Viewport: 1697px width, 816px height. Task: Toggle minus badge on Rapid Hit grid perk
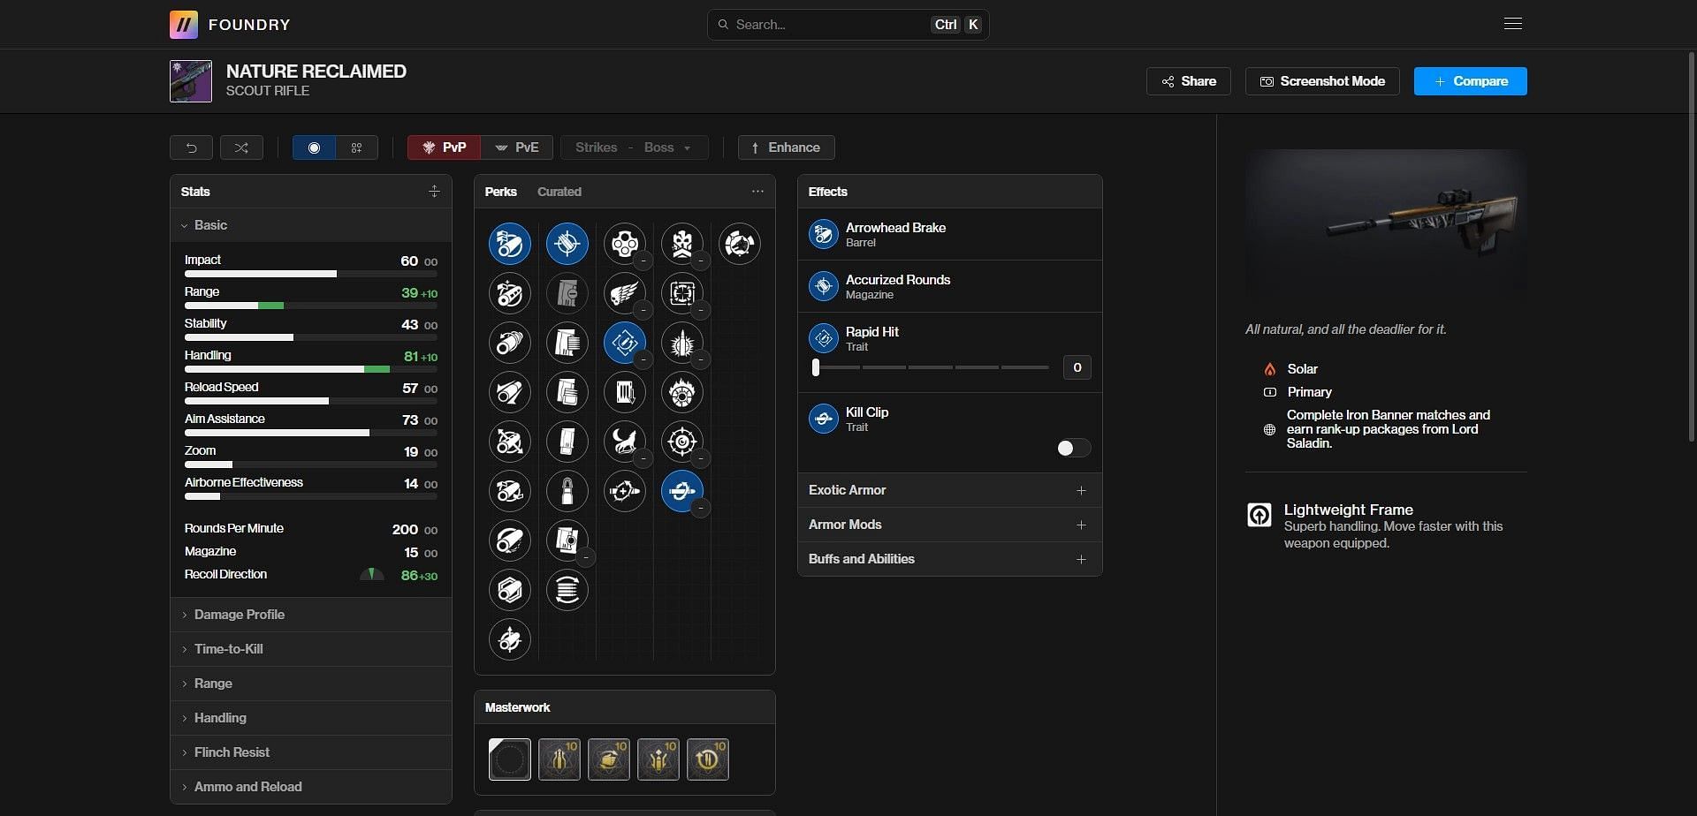tap(643, 359)
